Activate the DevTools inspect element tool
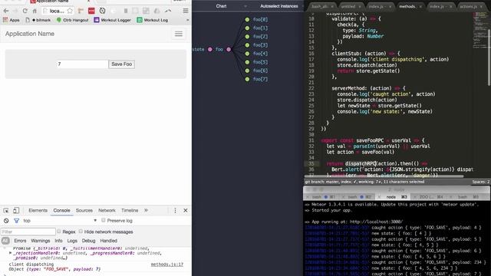This screenshot has height=276, width=491. coord(6,211)
